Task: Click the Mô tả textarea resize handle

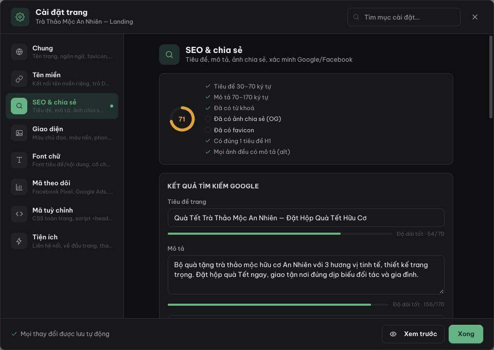Action: click(x=442, y=291)
